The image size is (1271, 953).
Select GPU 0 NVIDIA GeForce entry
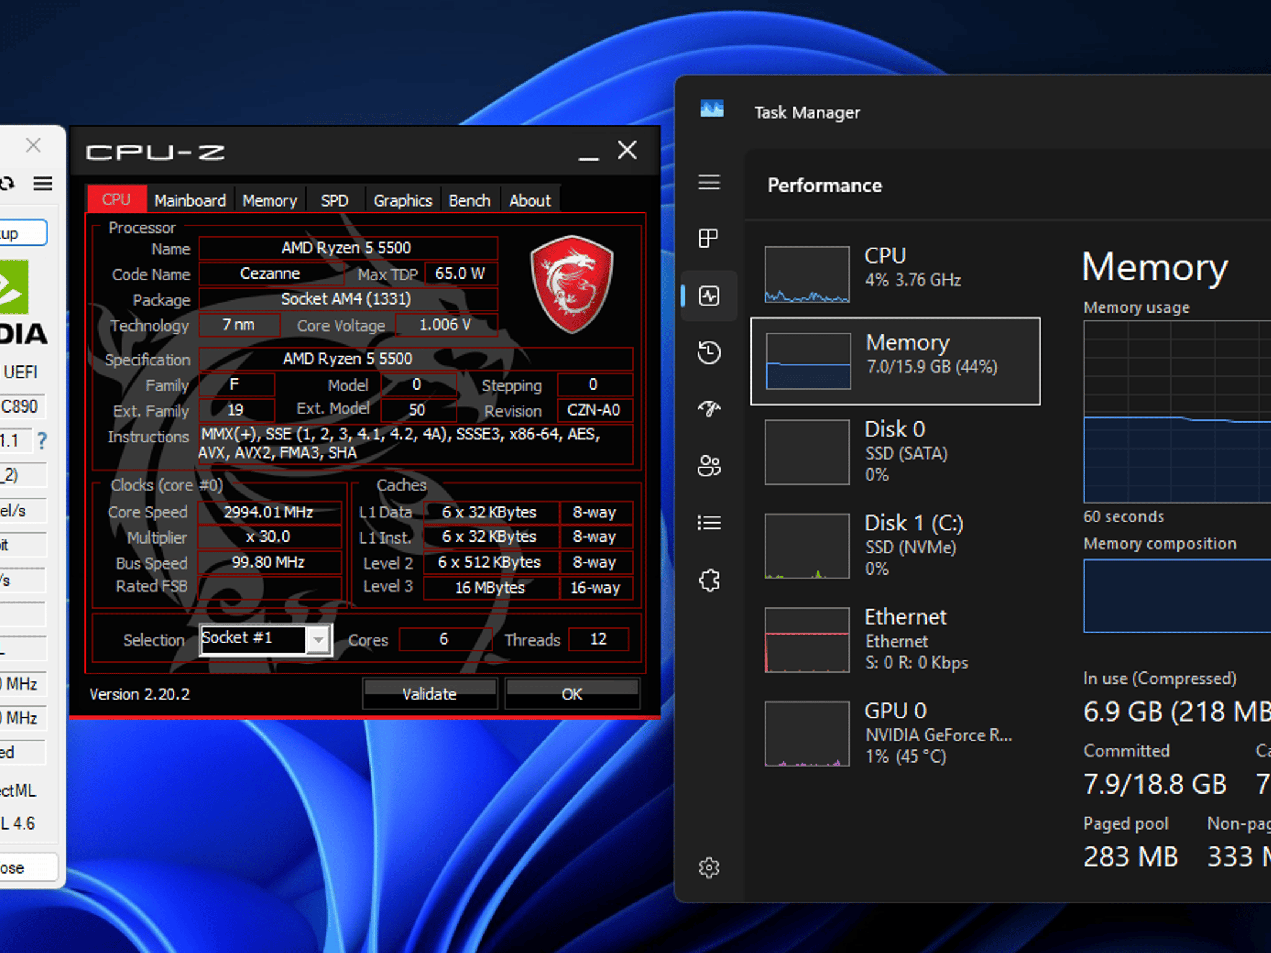tap(895, 734)
